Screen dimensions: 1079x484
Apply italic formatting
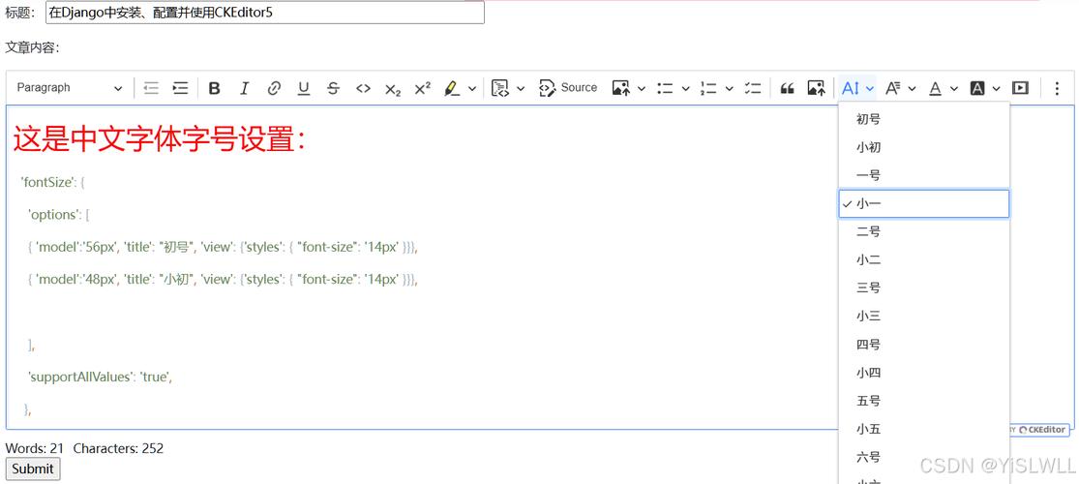click(x=244, y=88)
